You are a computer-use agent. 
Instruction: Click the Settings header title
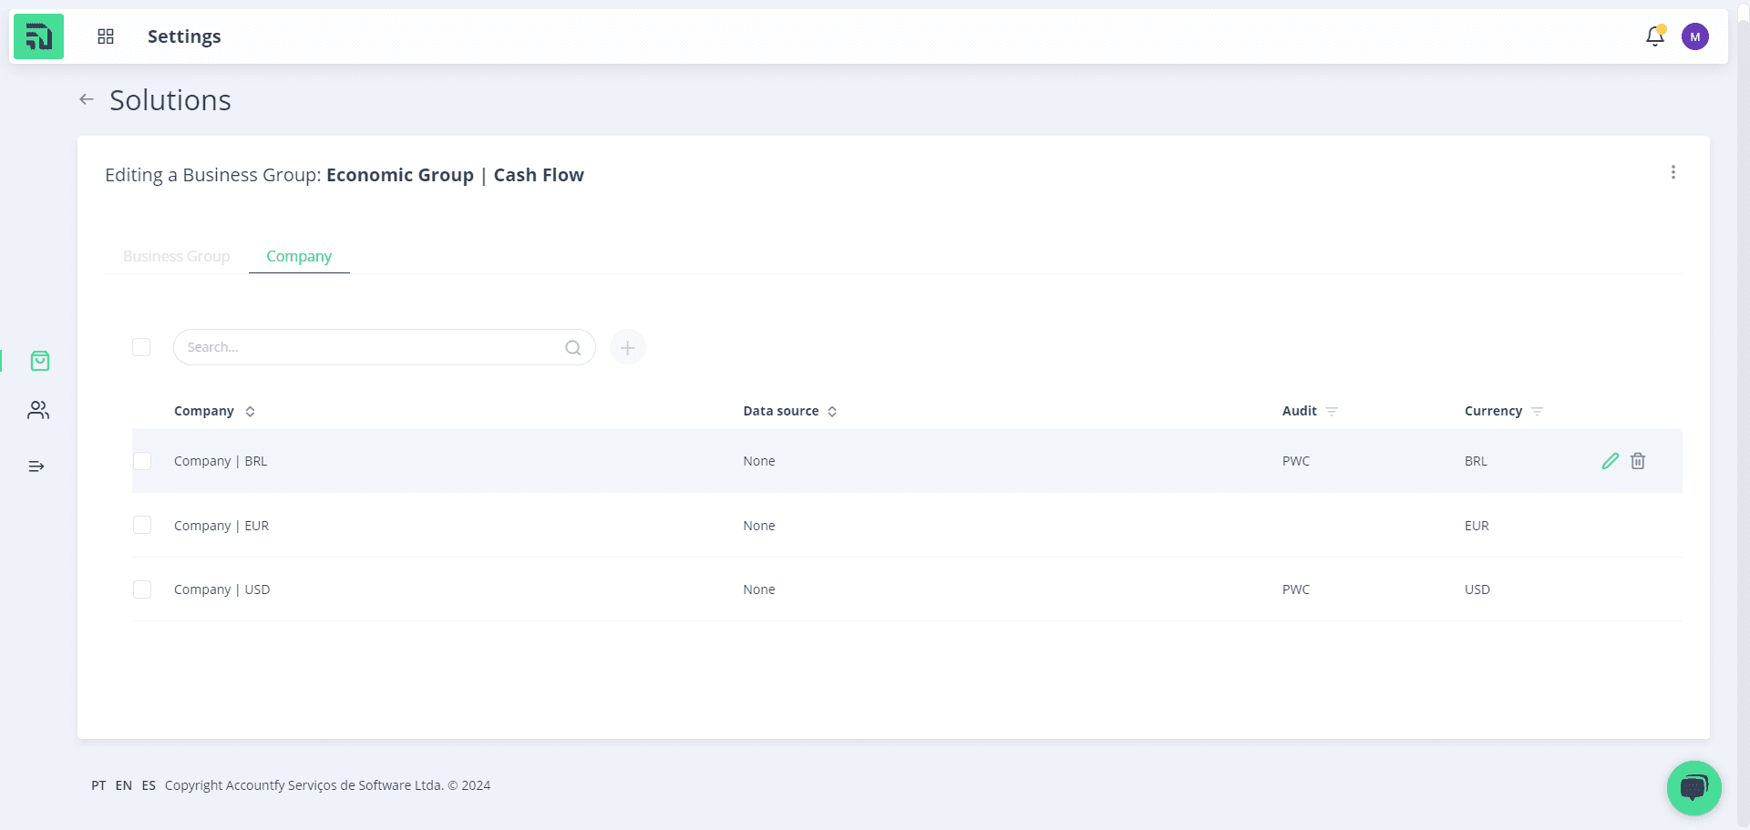click(x=184, y=36)
